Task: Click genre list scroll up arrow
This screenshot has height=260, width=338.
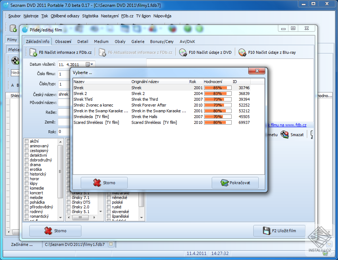Action: (x=60, y=142)
